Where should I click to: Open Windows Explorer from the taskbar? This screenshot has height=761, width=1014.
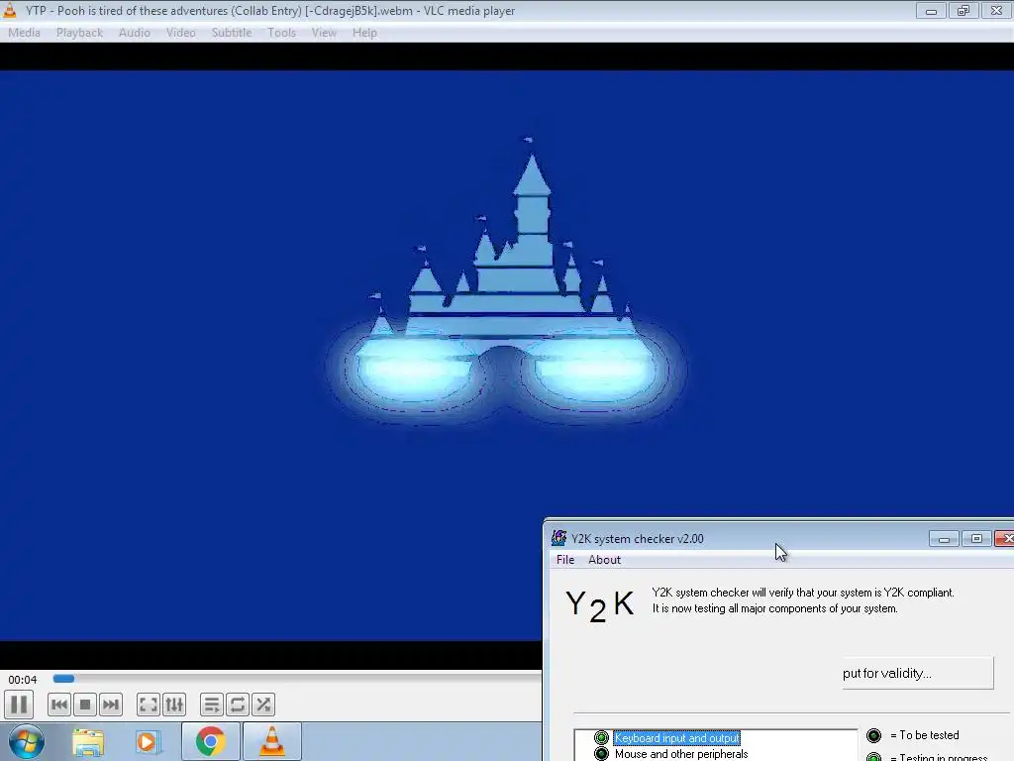pyautogui.click(x=88, y=742)
